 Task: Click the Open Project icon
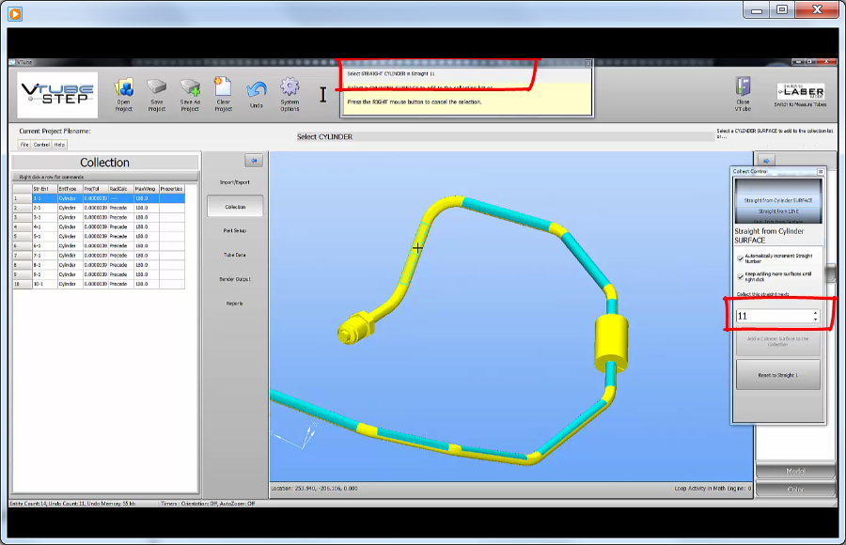124,89
